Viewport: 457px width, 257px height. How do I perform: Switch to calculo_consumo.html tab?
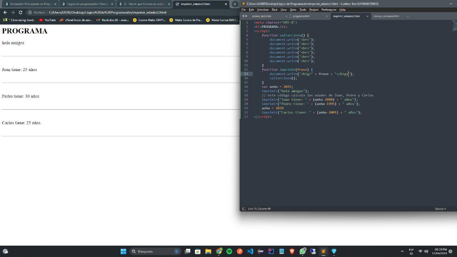tap(386, 16)
